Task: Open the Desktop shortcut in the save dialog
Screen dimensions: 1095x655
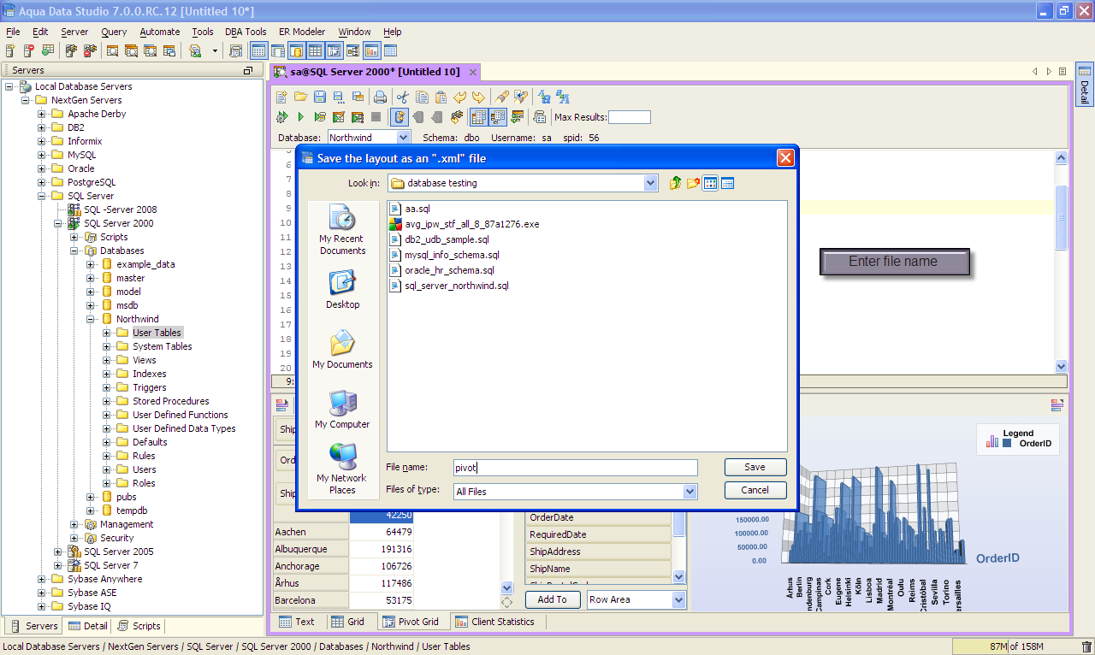Action: pos(342,290)
